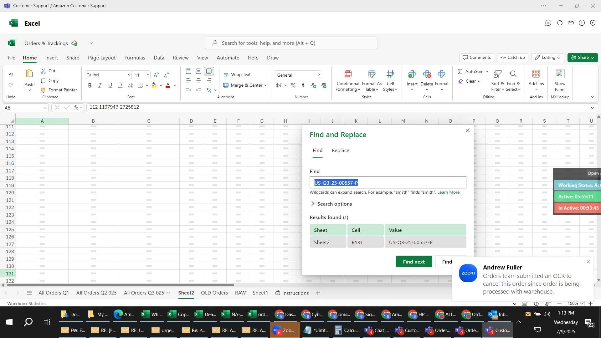Switch to Replace tab in dialog

tap(340, 151)
